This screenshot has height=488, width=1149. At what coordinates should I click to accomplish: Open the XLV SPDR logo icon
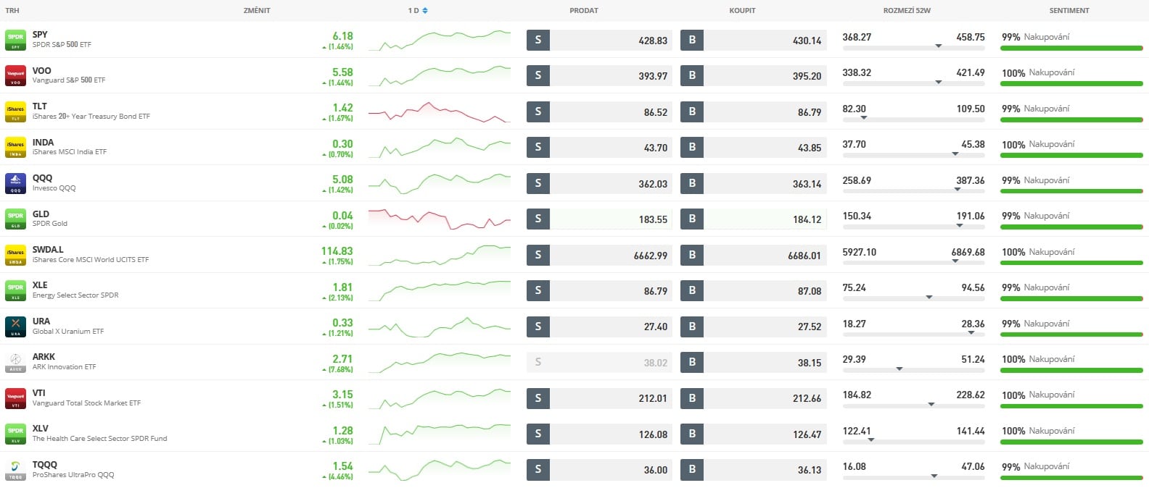point(15,434)
